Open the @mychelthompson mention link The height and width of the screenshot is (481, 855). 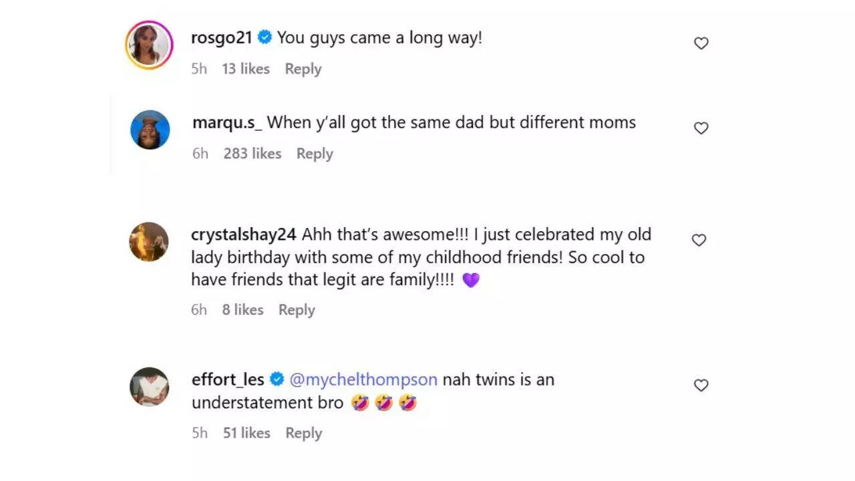tap(363, 379)
